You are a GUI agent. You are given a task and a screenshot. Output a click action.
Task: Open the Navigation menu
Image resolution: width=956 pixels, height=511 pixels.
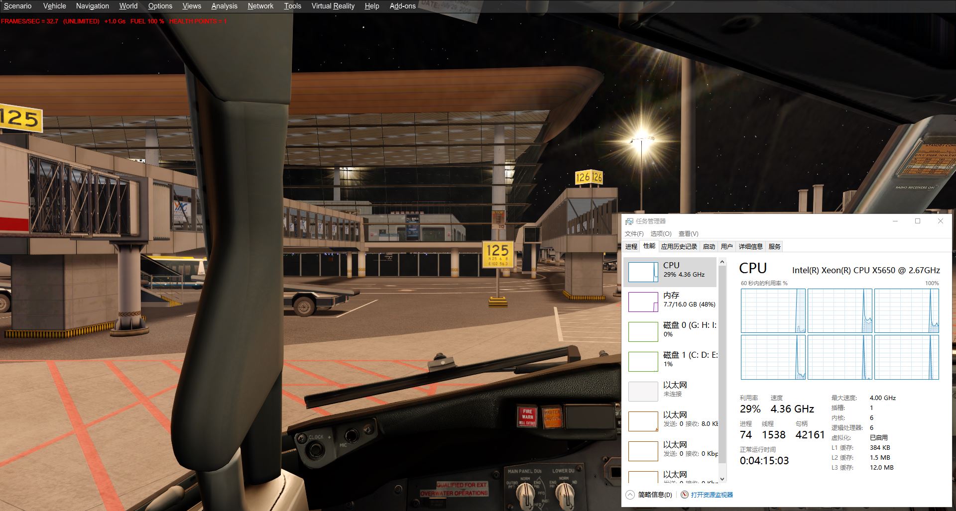pos(92,6)
